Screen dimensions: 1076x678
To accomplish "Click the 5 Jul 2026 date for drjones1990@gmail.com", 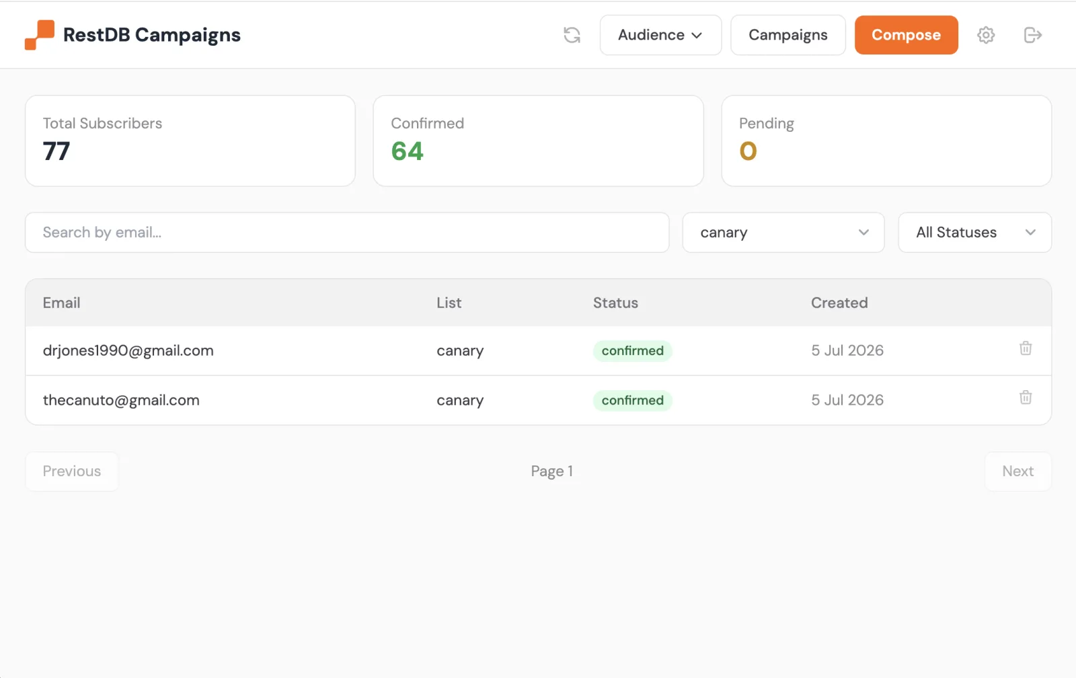I will 847,350.
